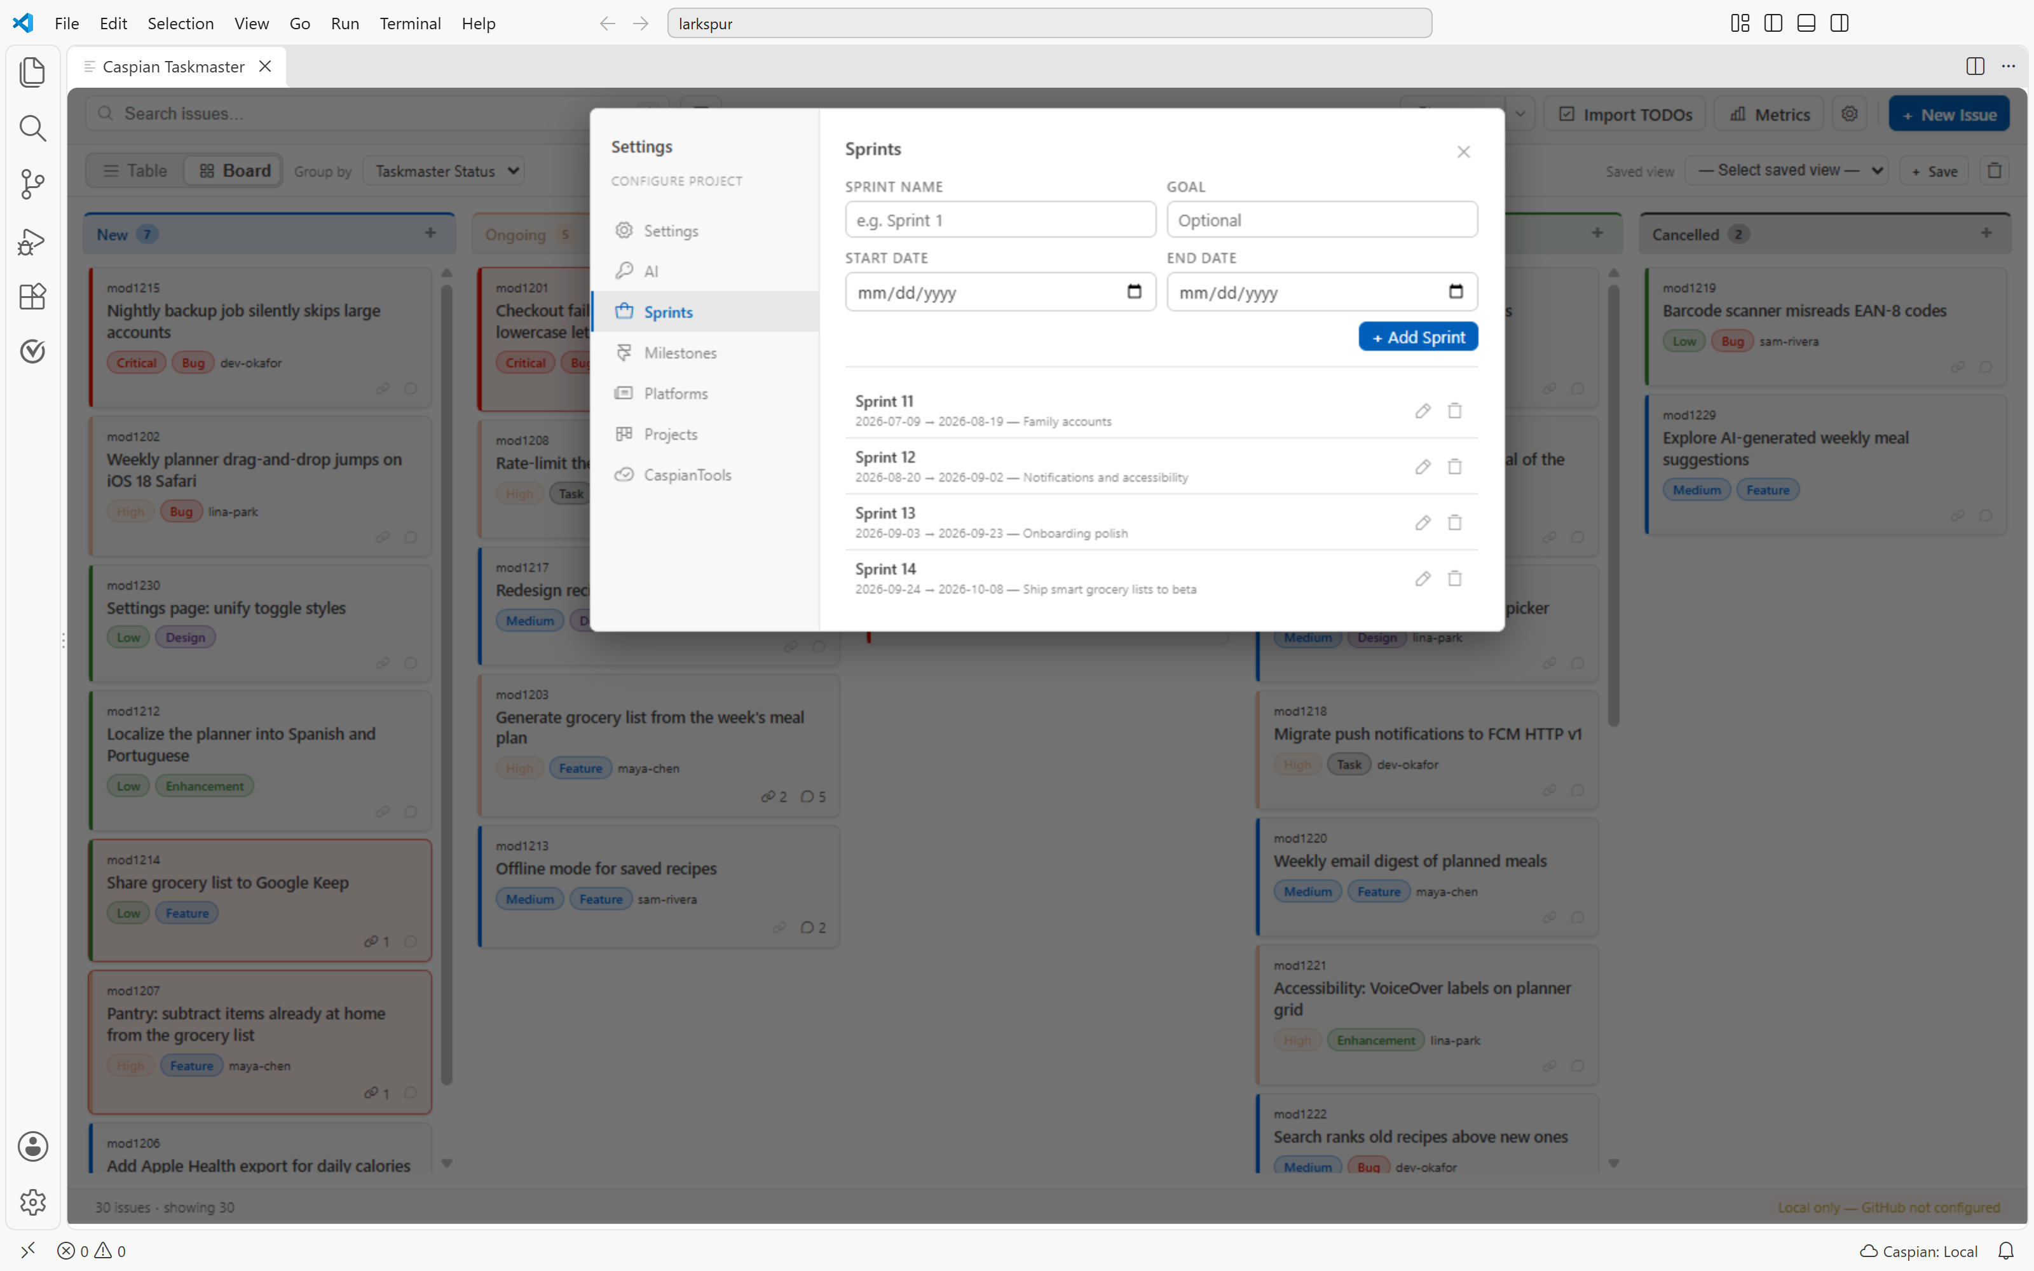The width and height of the screenshot is (2034, 1271).
Task: Toggle the primary side bar layout
Action: click(x=1773, y=24)
